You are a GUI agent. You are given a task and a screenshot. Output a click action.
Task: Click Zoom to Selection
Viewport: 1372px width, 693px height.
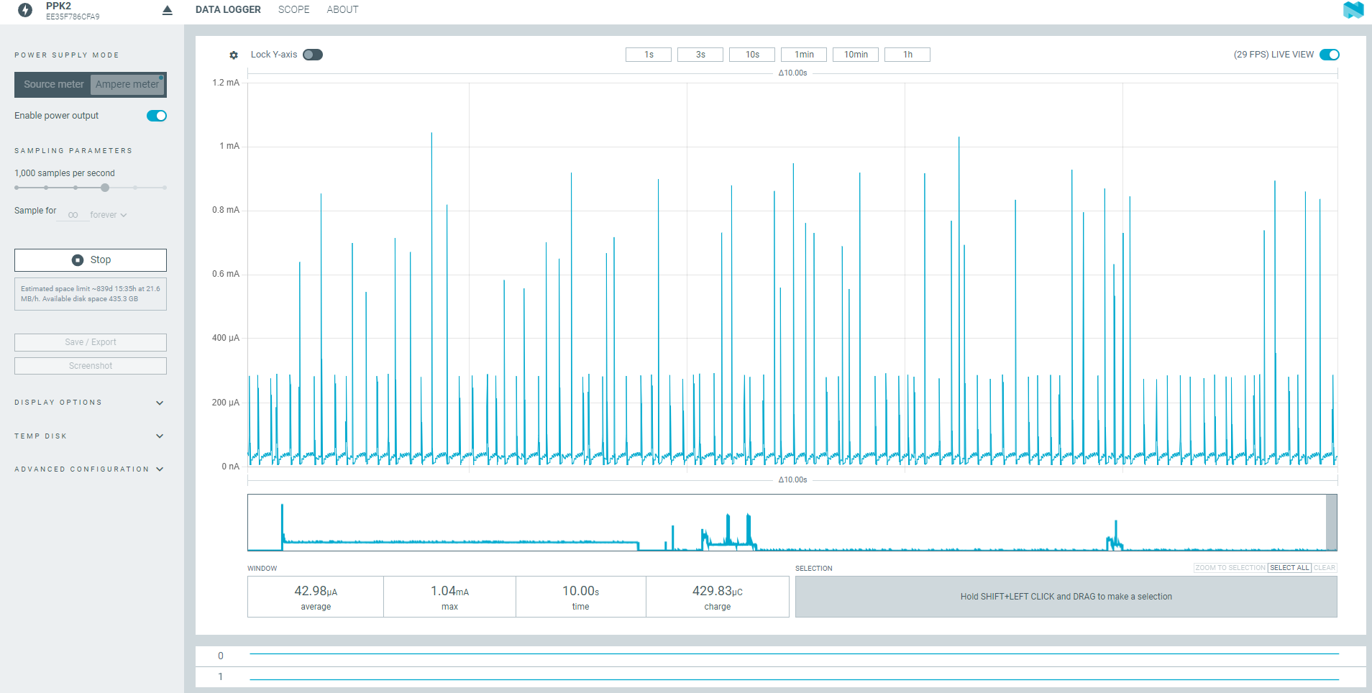tap(1230, 568)
